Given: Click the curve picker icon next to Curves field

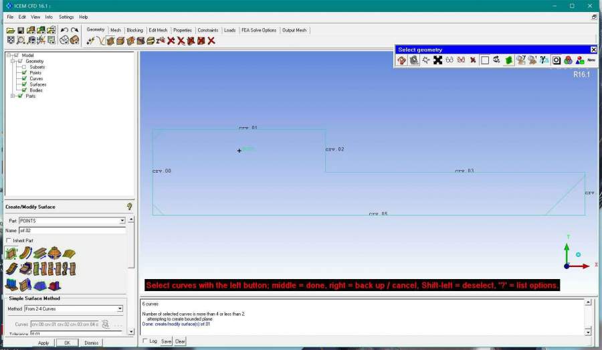Looking at the screenshot, I should point(106,325).
